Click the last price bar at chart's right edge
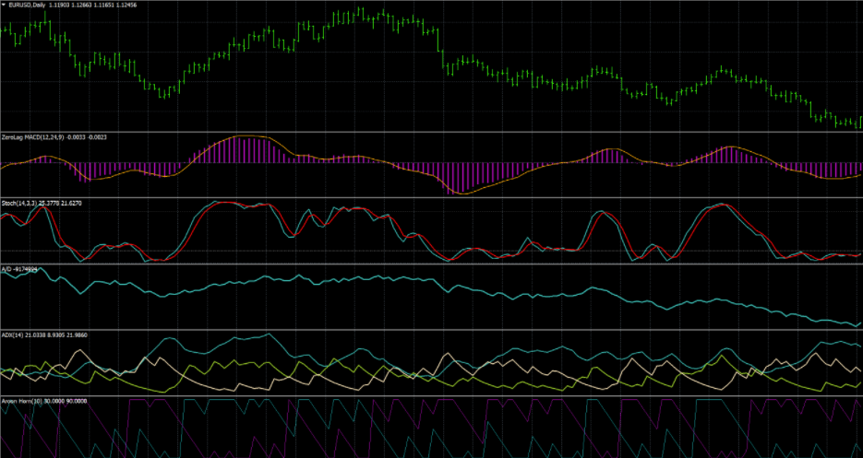863x458 pixels. click(858, 121)
